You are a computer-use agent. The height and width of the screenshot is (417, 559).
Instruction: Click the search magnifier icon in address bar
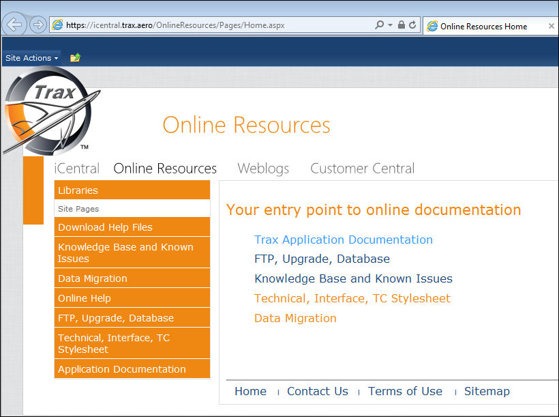click(x=379, y=25)
